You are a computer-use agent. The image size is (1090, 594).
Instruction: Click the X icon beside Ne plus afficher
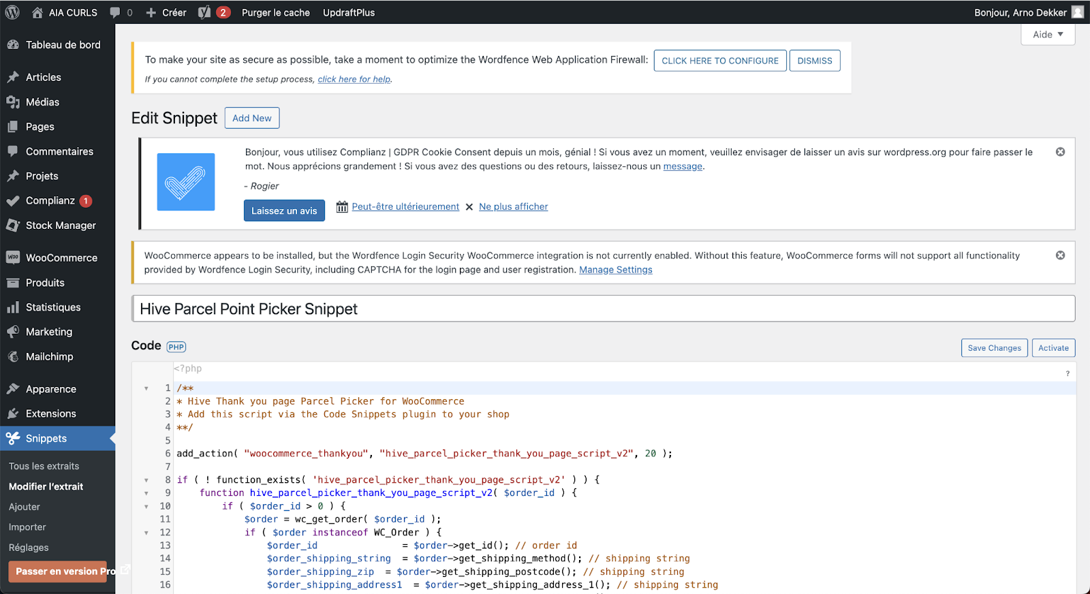tap(469, 207)
